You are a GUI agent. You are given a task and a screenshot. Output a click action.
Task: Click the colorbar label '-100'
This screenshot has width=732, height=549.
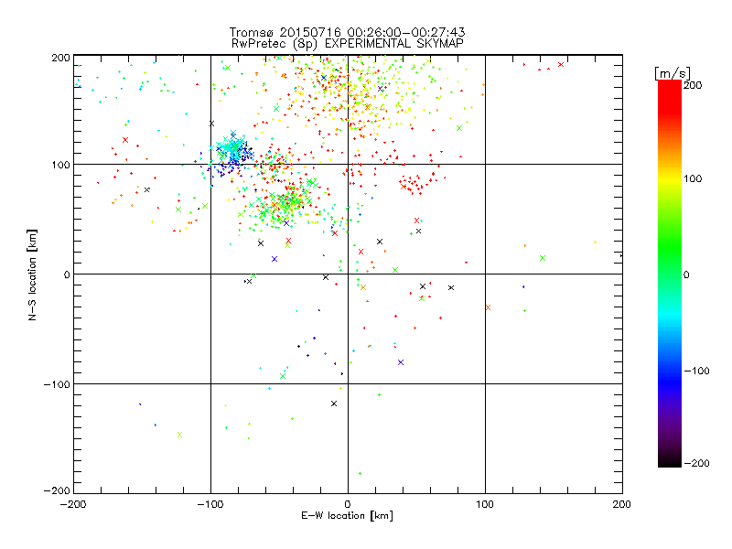(696, 371)
